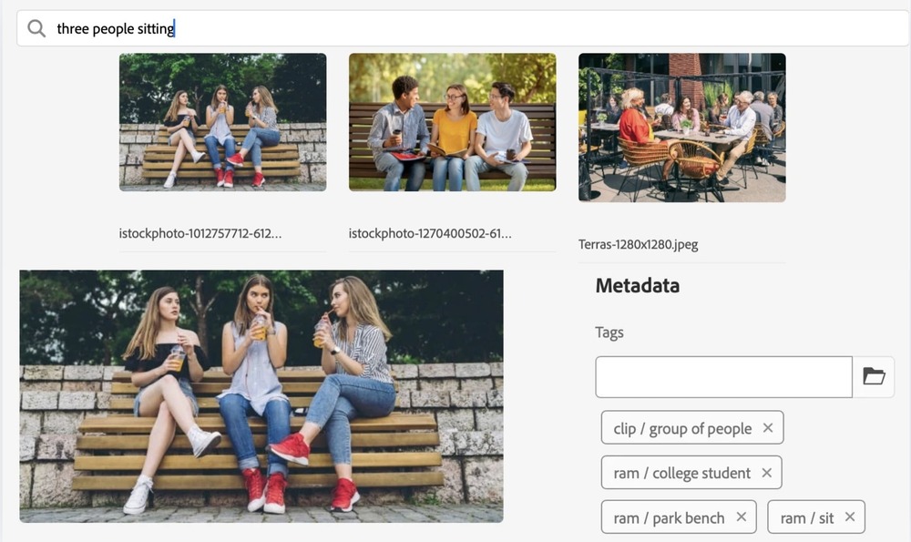Click the magnifying glass search icon
The width and height of the screenshot is (911, 542).
click(x=36, y=29)
